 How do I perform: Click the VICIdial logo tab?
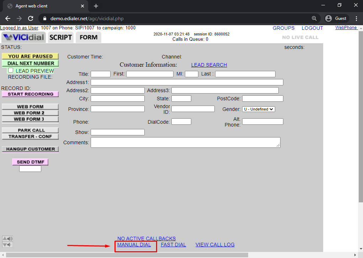[23, 37]
